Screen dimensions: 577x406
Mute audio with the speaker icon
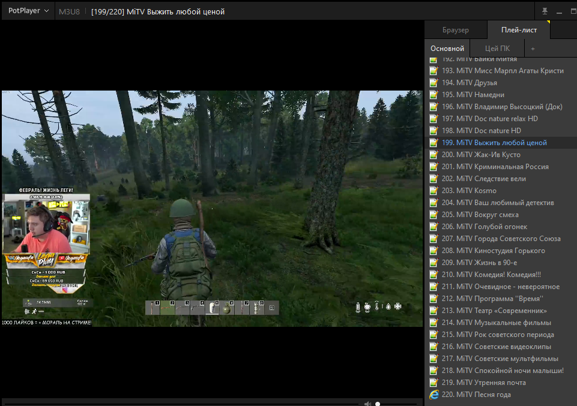click(367, 404)
